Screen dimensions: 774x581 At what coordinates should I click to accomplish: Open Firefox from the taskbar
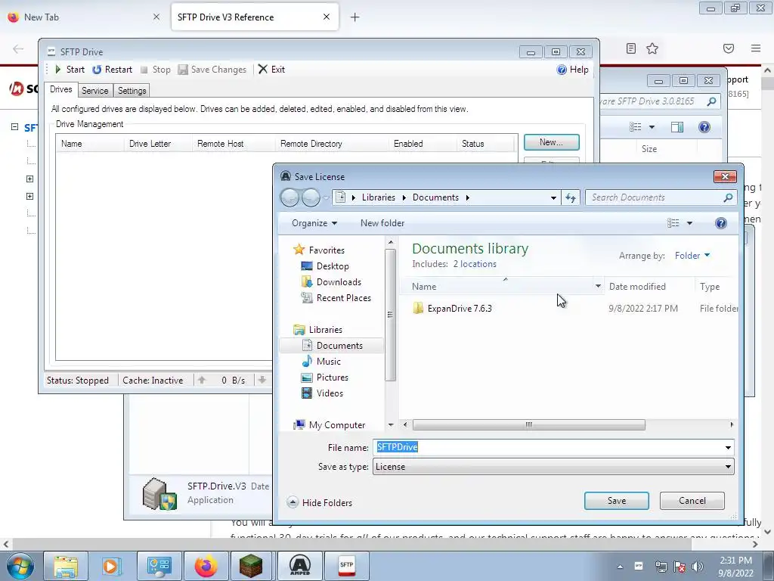tap(206, 566)
